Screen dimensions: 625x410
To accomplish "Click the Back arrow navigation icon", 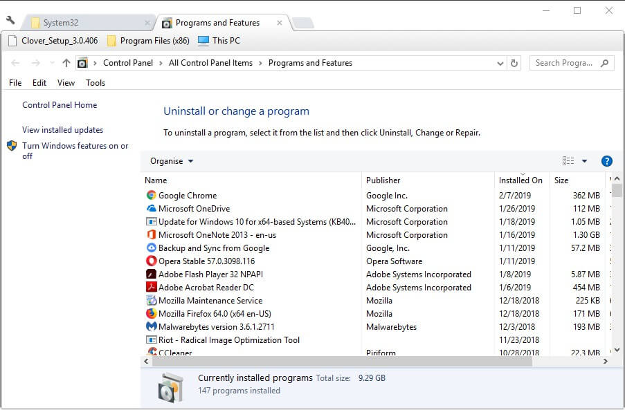I will (15, 63).
